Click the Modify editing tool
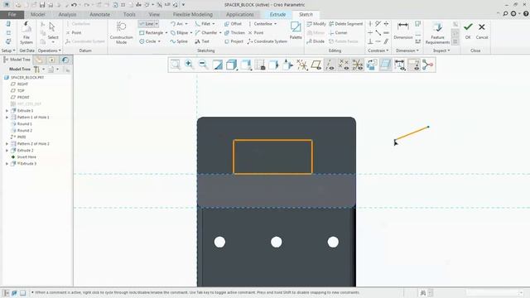The image size is (530, 298). tap(316, 24)
